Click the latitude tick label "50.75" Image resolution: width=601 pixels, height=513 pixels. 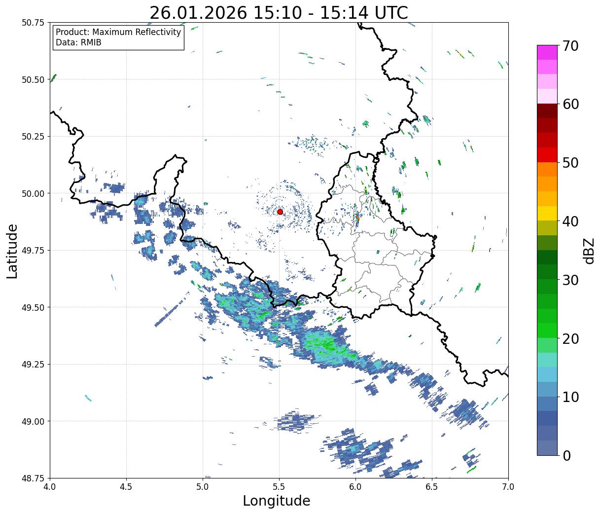click(33, 23)
